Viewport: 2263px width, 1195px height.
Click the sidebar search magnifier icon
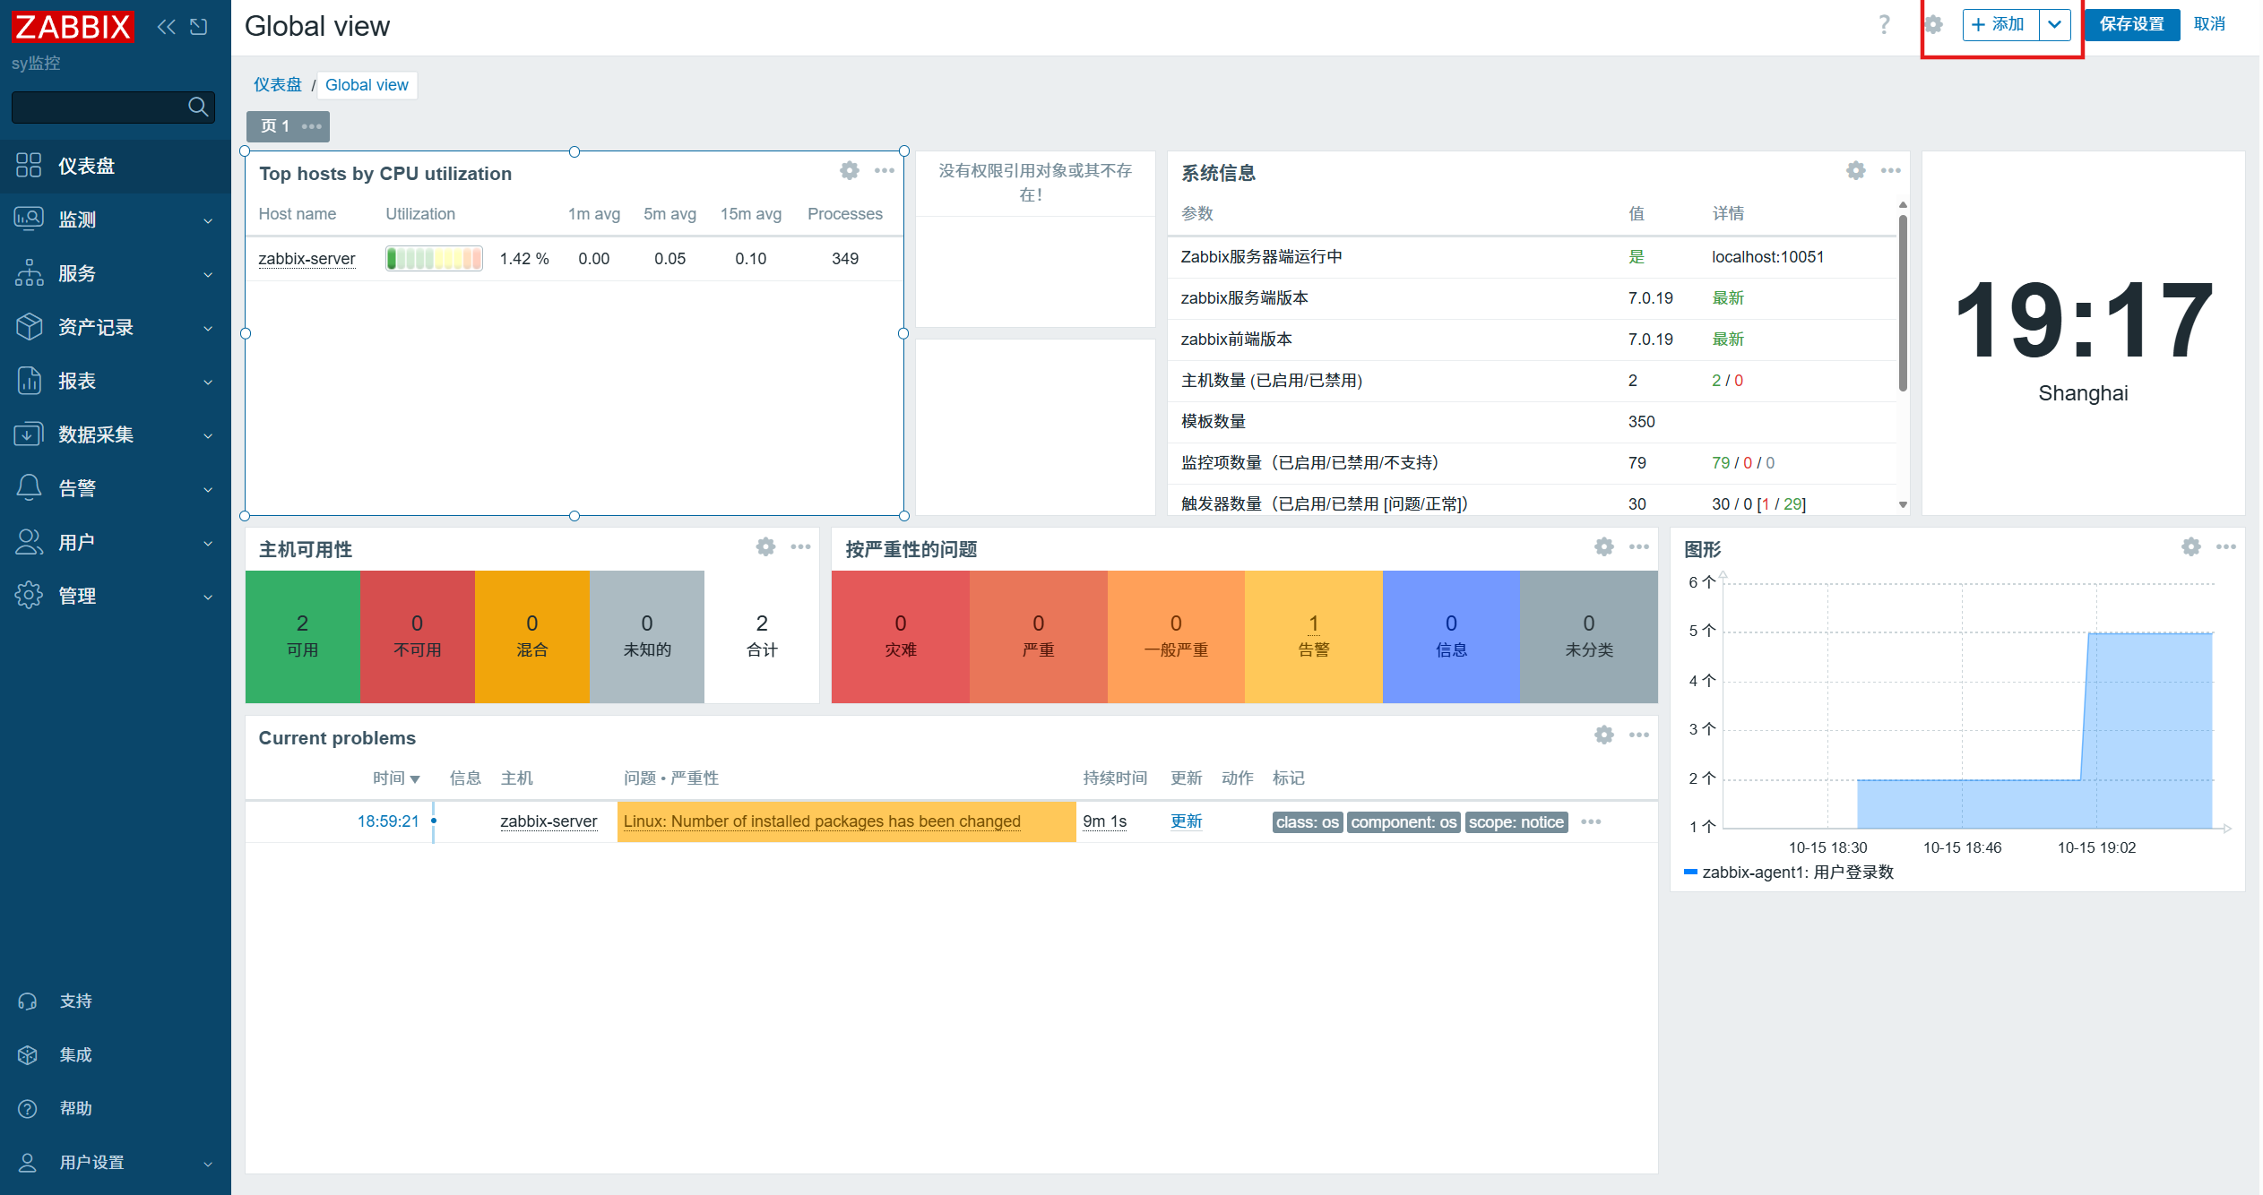pos(198,107)
